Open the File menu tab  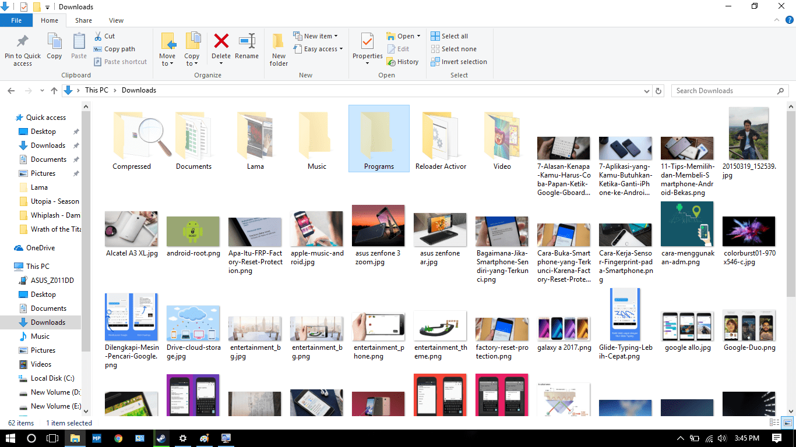pyautogui.click(x=16, y=20)
